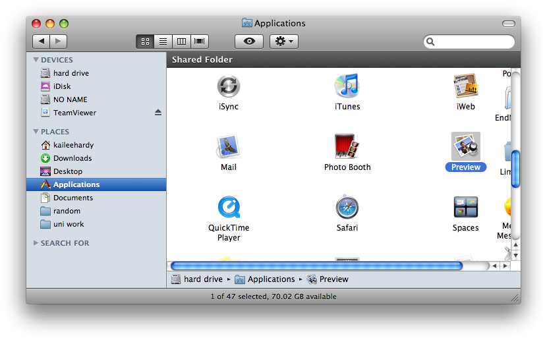Expand the SEARCH FOR section

(x=36, y=242)
